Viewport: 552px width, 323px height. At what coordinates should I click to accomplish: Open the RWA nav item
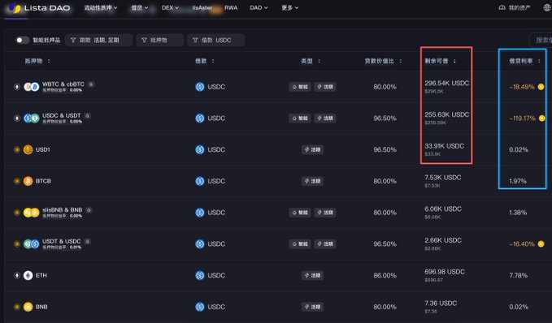231,8
